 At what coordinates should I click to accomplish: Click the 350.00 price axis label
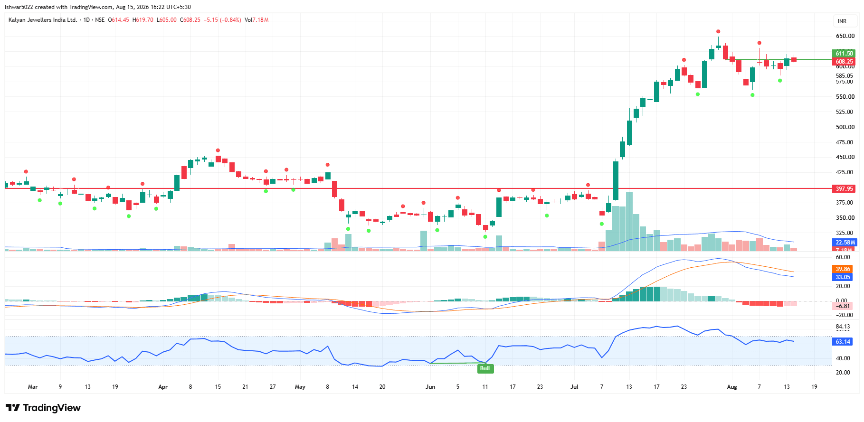845,218
